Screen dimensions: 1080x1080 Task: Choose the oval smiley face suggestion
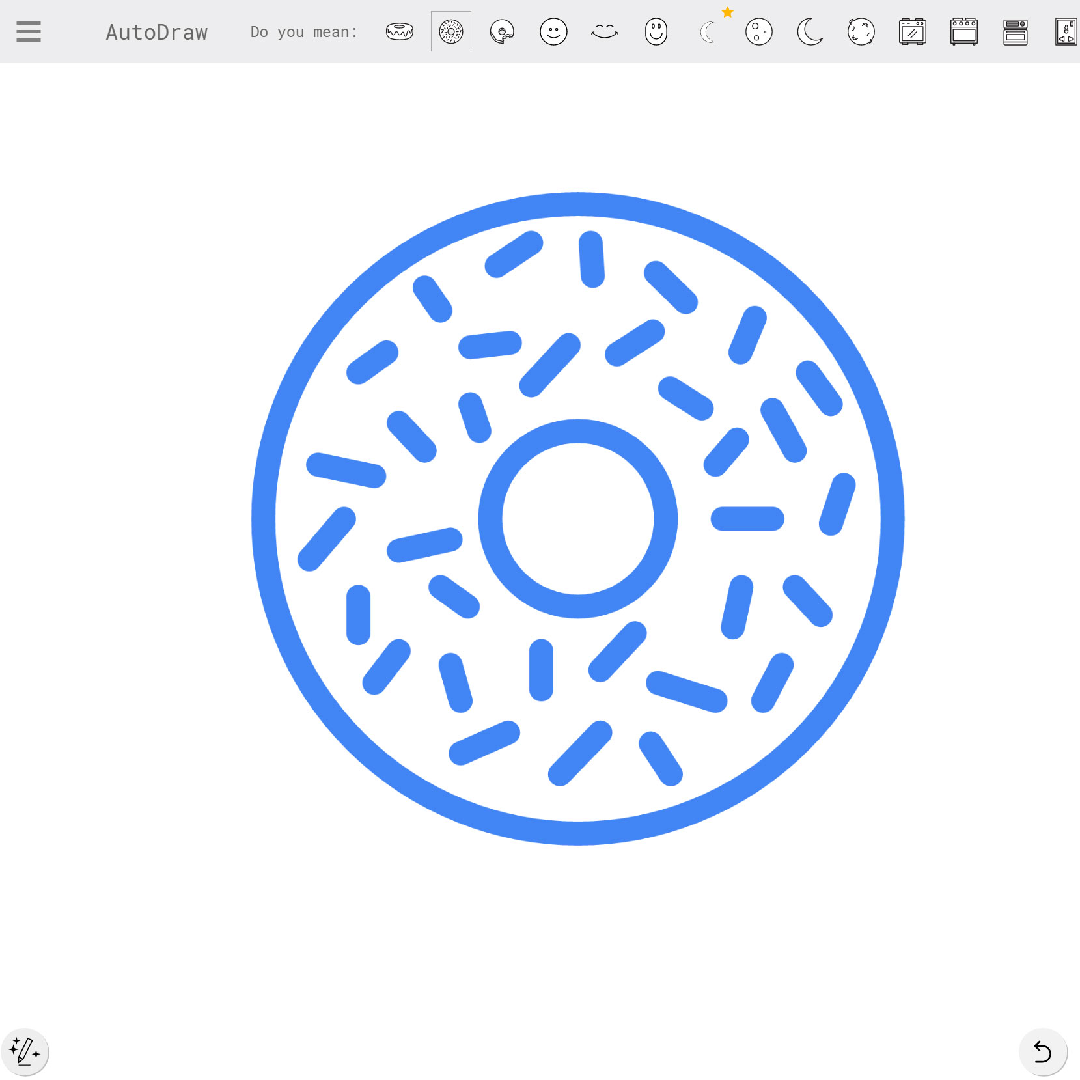point(656,31)
